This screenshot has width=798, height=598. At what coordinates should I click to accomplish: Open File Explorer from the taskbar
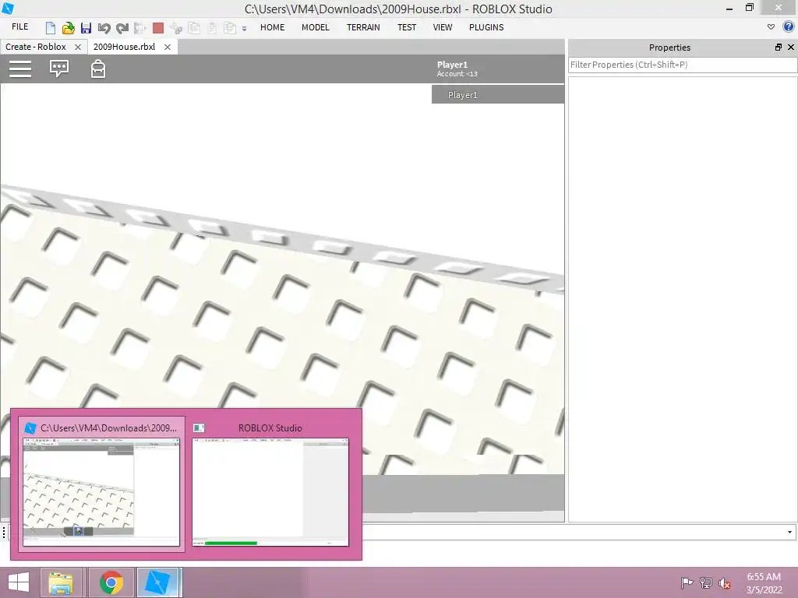point(61,582)
